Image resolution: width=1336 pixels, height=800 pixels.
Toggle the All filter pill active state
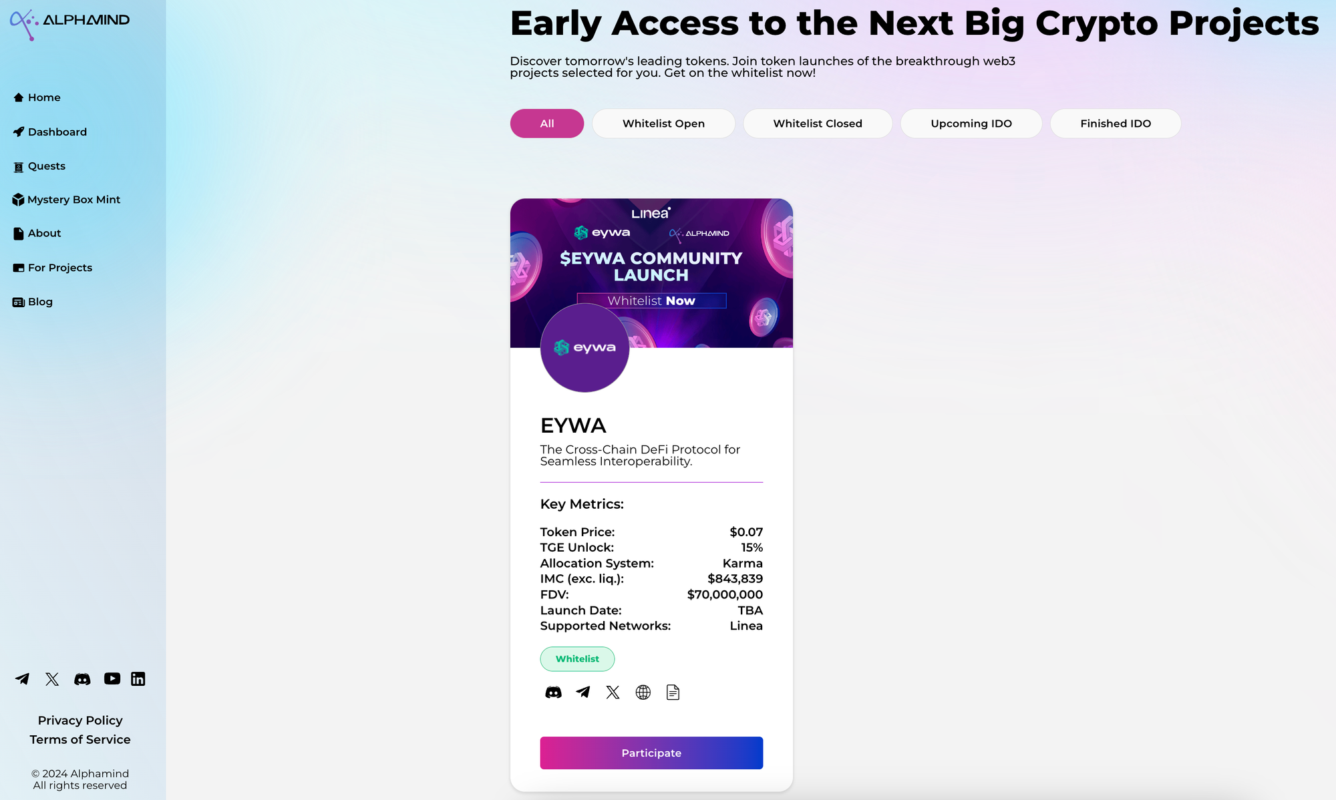pyautogui.click(x=546, y=123)
